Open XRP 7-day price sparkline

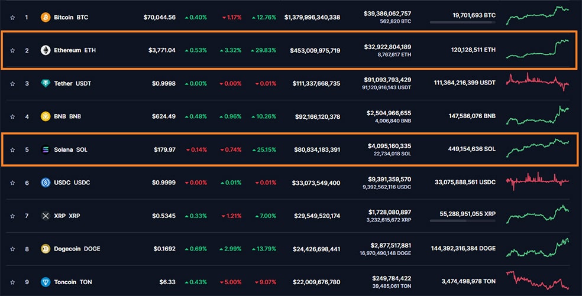(538, 214)
